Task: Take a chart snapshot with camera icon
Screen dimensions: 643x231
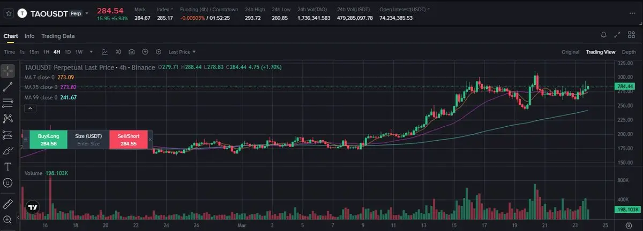Action: click(x=132, y=52)
